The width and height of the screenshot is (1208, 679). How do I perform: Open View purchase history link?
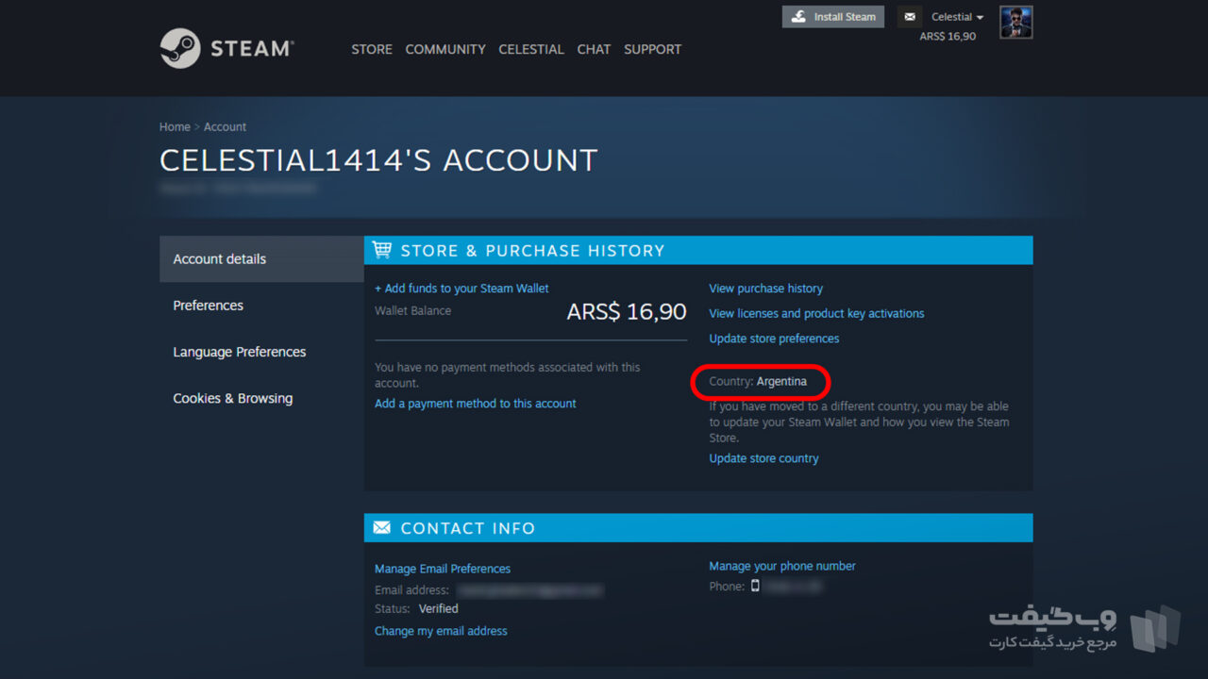pyautogui.click(x=766, y=289)
